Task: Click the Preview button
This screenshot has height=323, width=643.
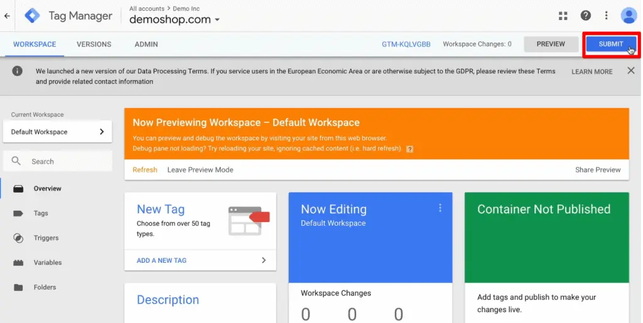Action: click(551, 44)
